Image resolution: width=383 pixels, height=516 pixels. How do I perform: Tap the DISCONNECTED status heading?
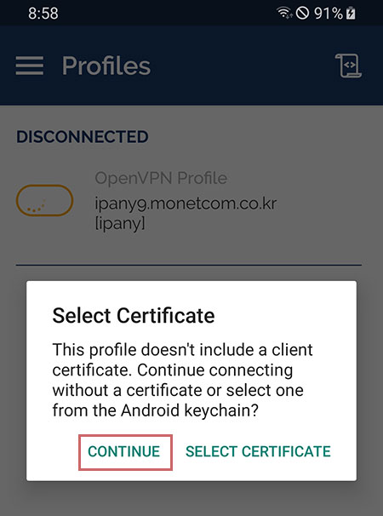click(83, 136)
